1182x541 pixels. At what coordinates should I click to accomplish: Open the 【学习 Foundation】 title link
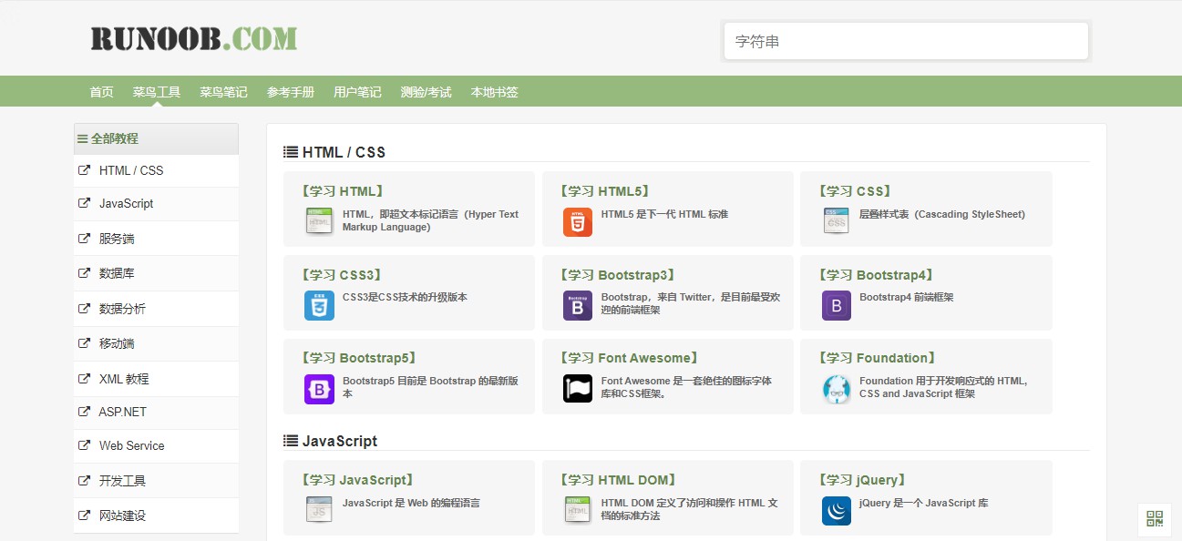click(878, 359)
